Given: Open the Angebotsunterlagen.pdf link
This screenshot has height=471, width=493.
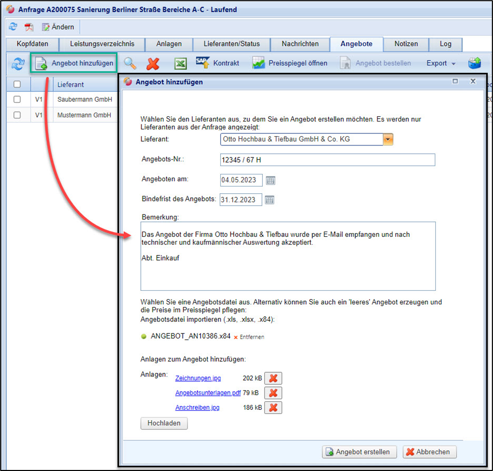Looking at the screenshot, I should 208,393.
